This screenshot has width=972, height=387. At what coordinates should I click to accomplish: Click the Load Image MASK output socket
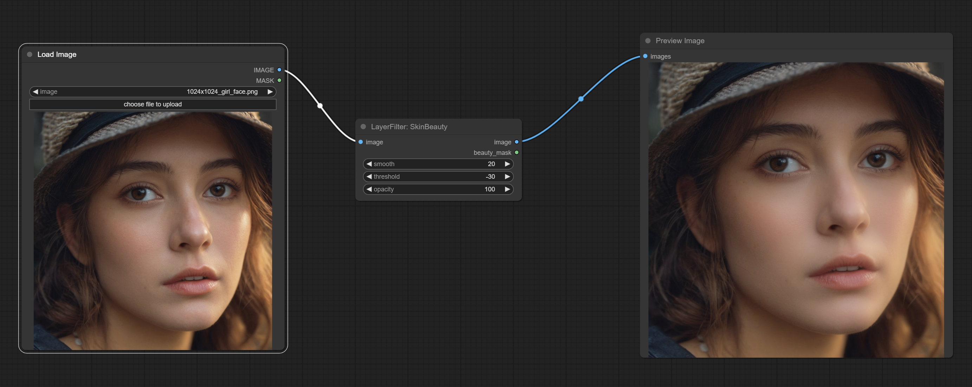[279, 80]
